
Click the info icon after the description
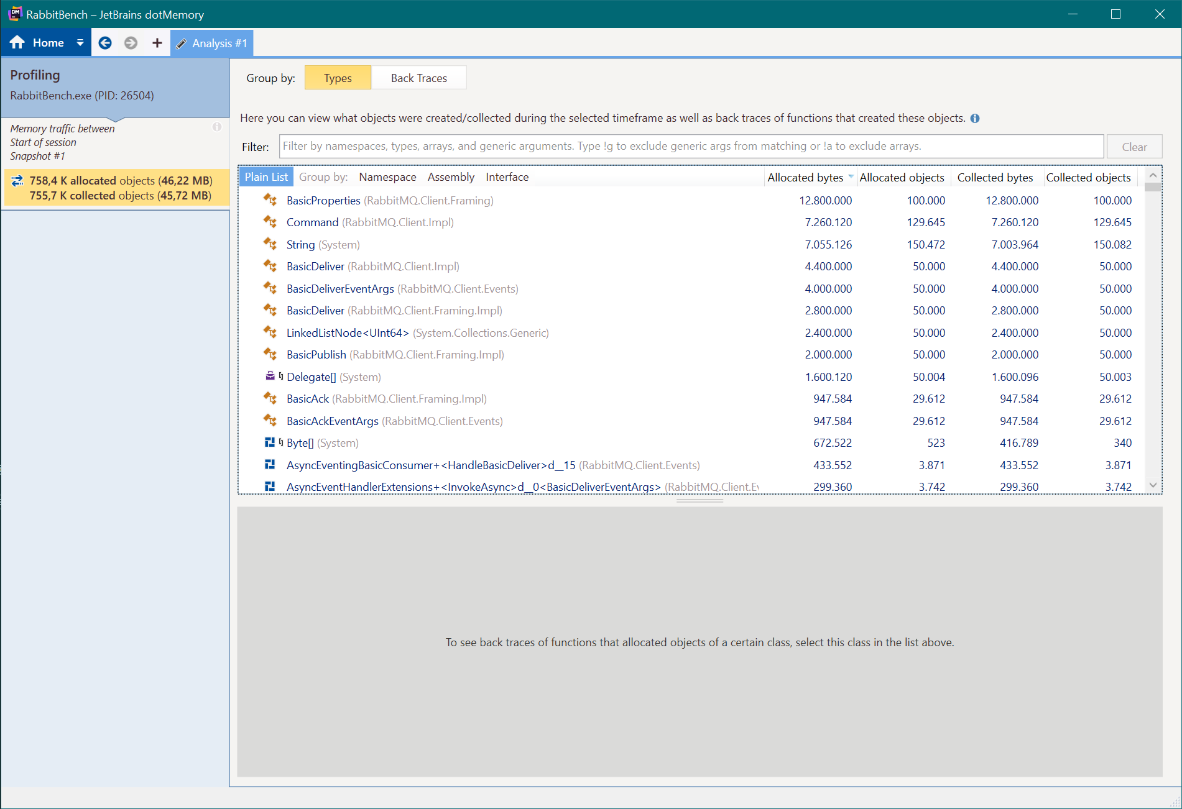[x=975, y=118]
